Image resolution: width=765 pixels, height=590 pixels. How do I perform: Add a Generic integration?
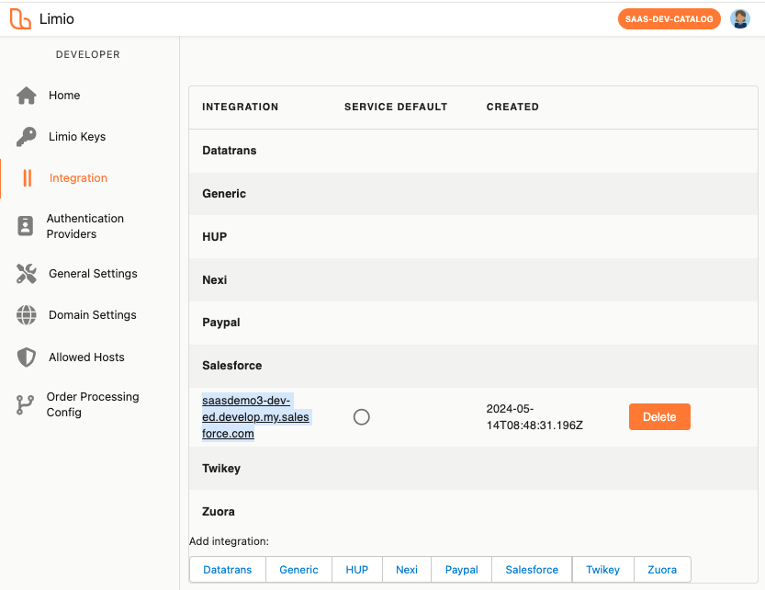pyautogui.click(x=298, y=570)
